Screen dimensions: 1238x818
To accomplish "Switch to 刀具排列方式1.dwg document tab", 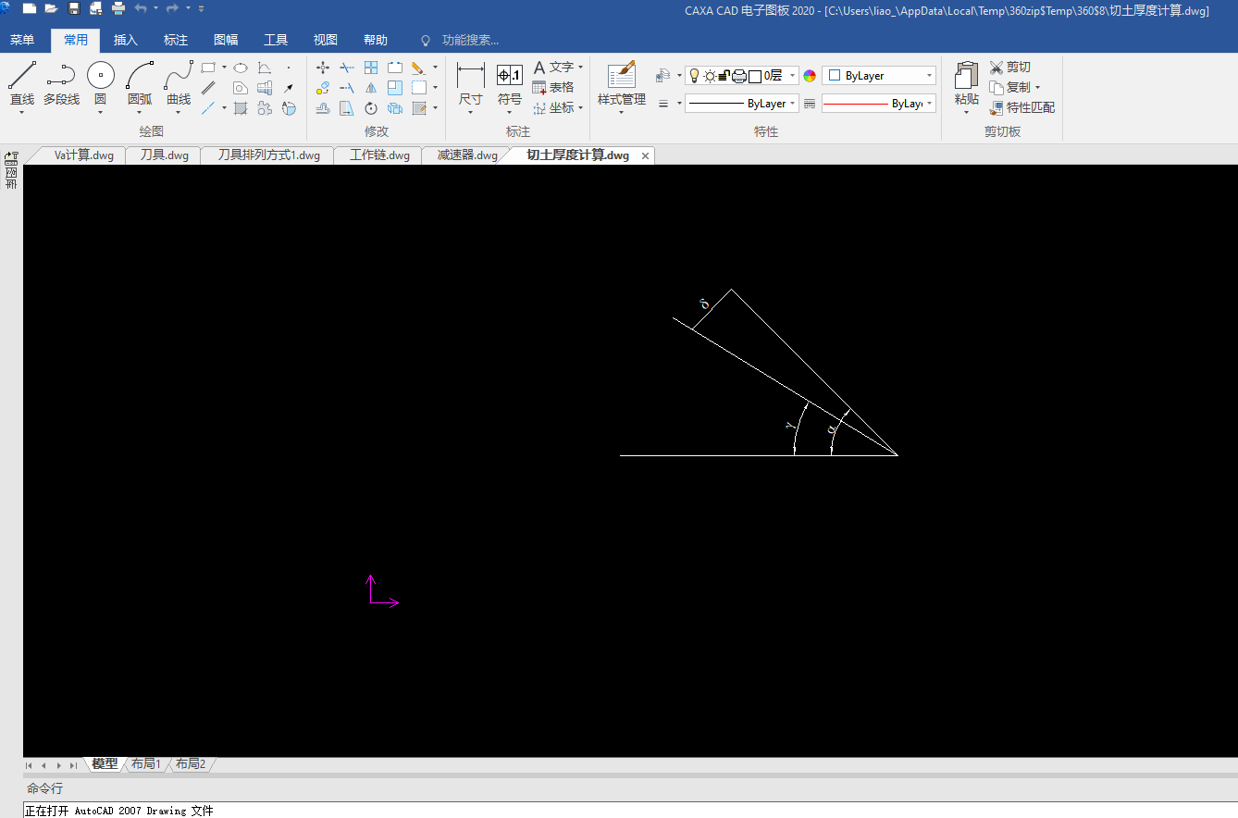I will pyautogui.click(x=268, y=155).
